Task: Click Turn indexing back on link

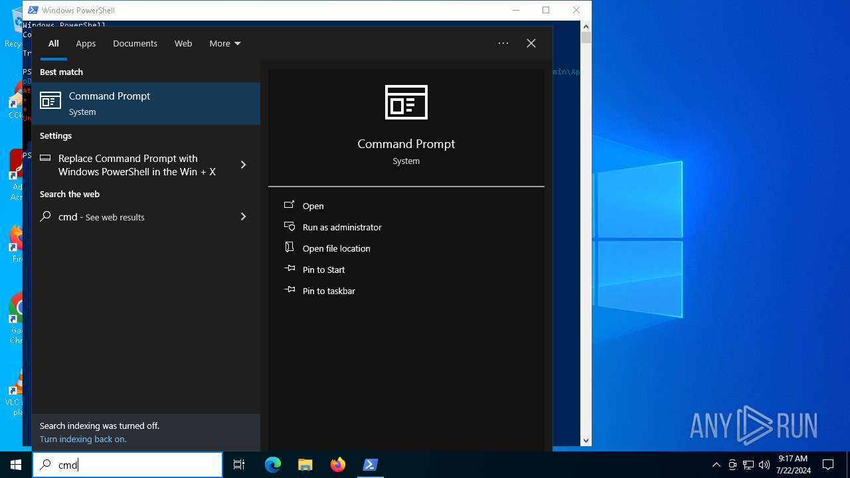Action: (83, 439)
